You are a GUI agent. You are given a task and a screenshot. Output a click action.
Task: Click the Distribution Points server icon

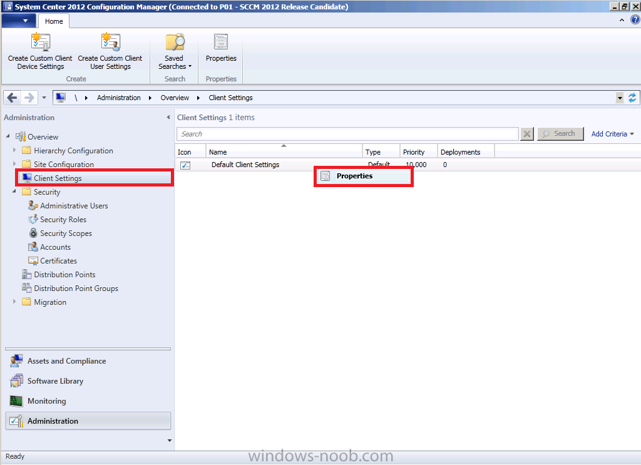26,274
